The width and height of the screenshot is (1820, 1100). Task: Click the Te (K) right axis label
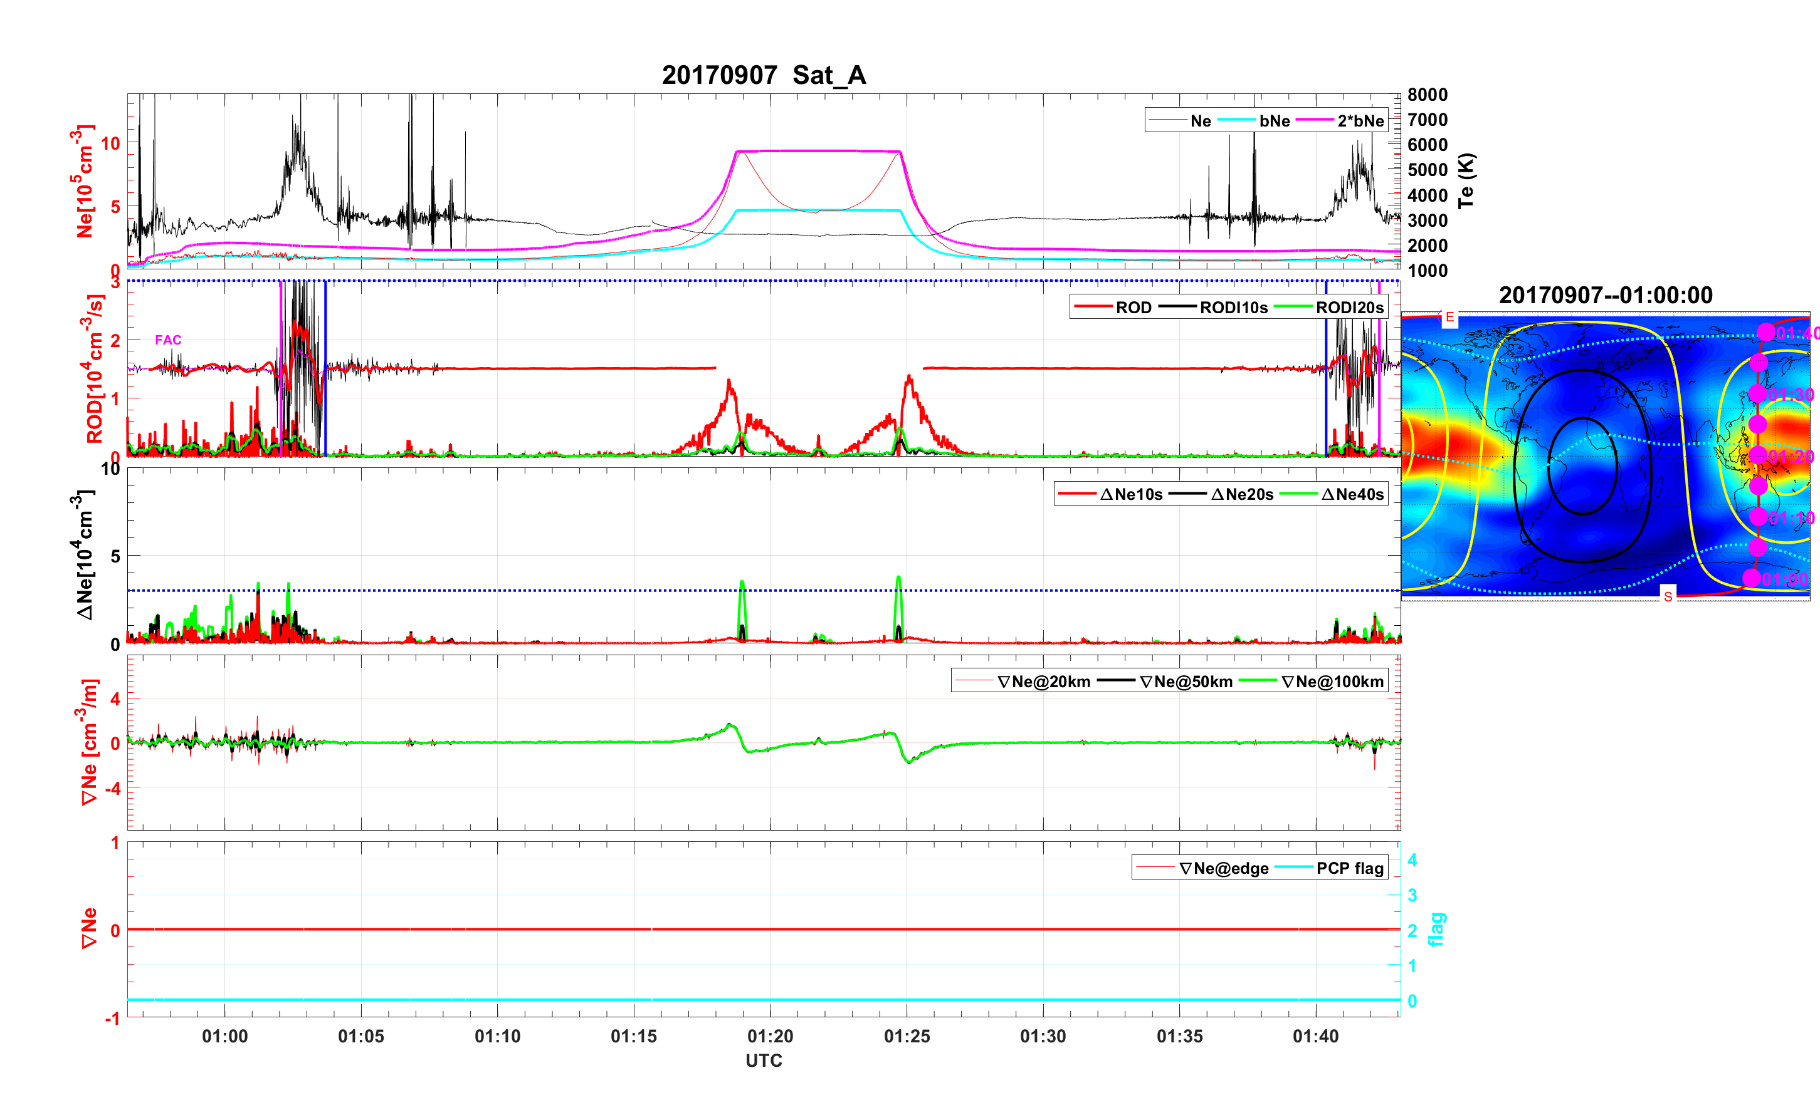[1466, 181]
